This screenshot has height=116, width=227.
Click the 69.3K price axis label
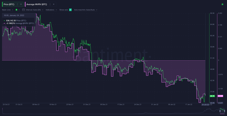pos(212,13)
